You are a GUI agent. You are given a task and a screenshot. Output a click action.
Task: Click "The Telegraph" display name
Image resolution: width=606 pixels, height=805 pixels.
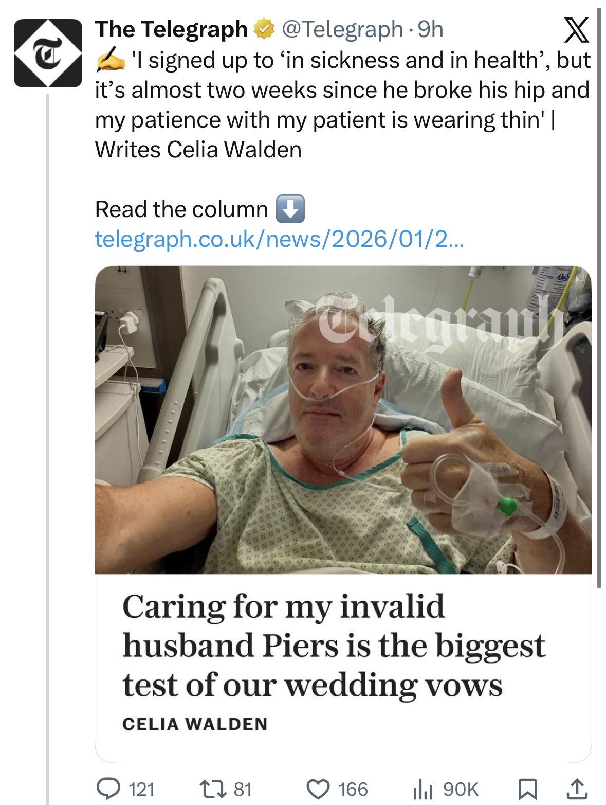pyautogui.click(x=171, y=29)
